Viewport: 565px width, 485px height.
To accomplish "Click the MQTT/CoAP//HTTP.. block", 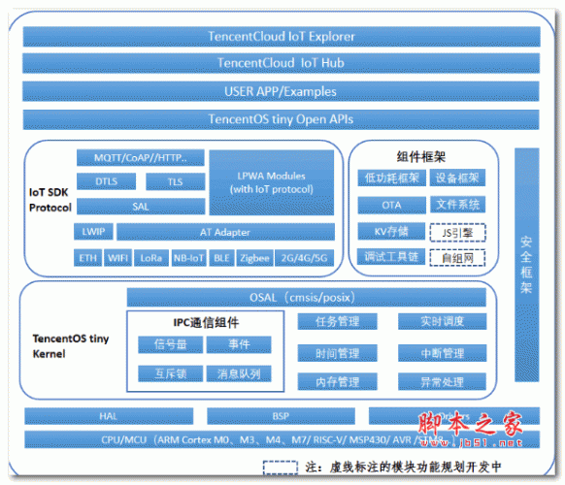I will tap(141, 158).
